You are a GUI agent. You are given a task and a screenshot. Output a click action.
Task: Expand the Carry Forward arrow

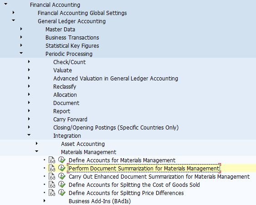[29, 119]
